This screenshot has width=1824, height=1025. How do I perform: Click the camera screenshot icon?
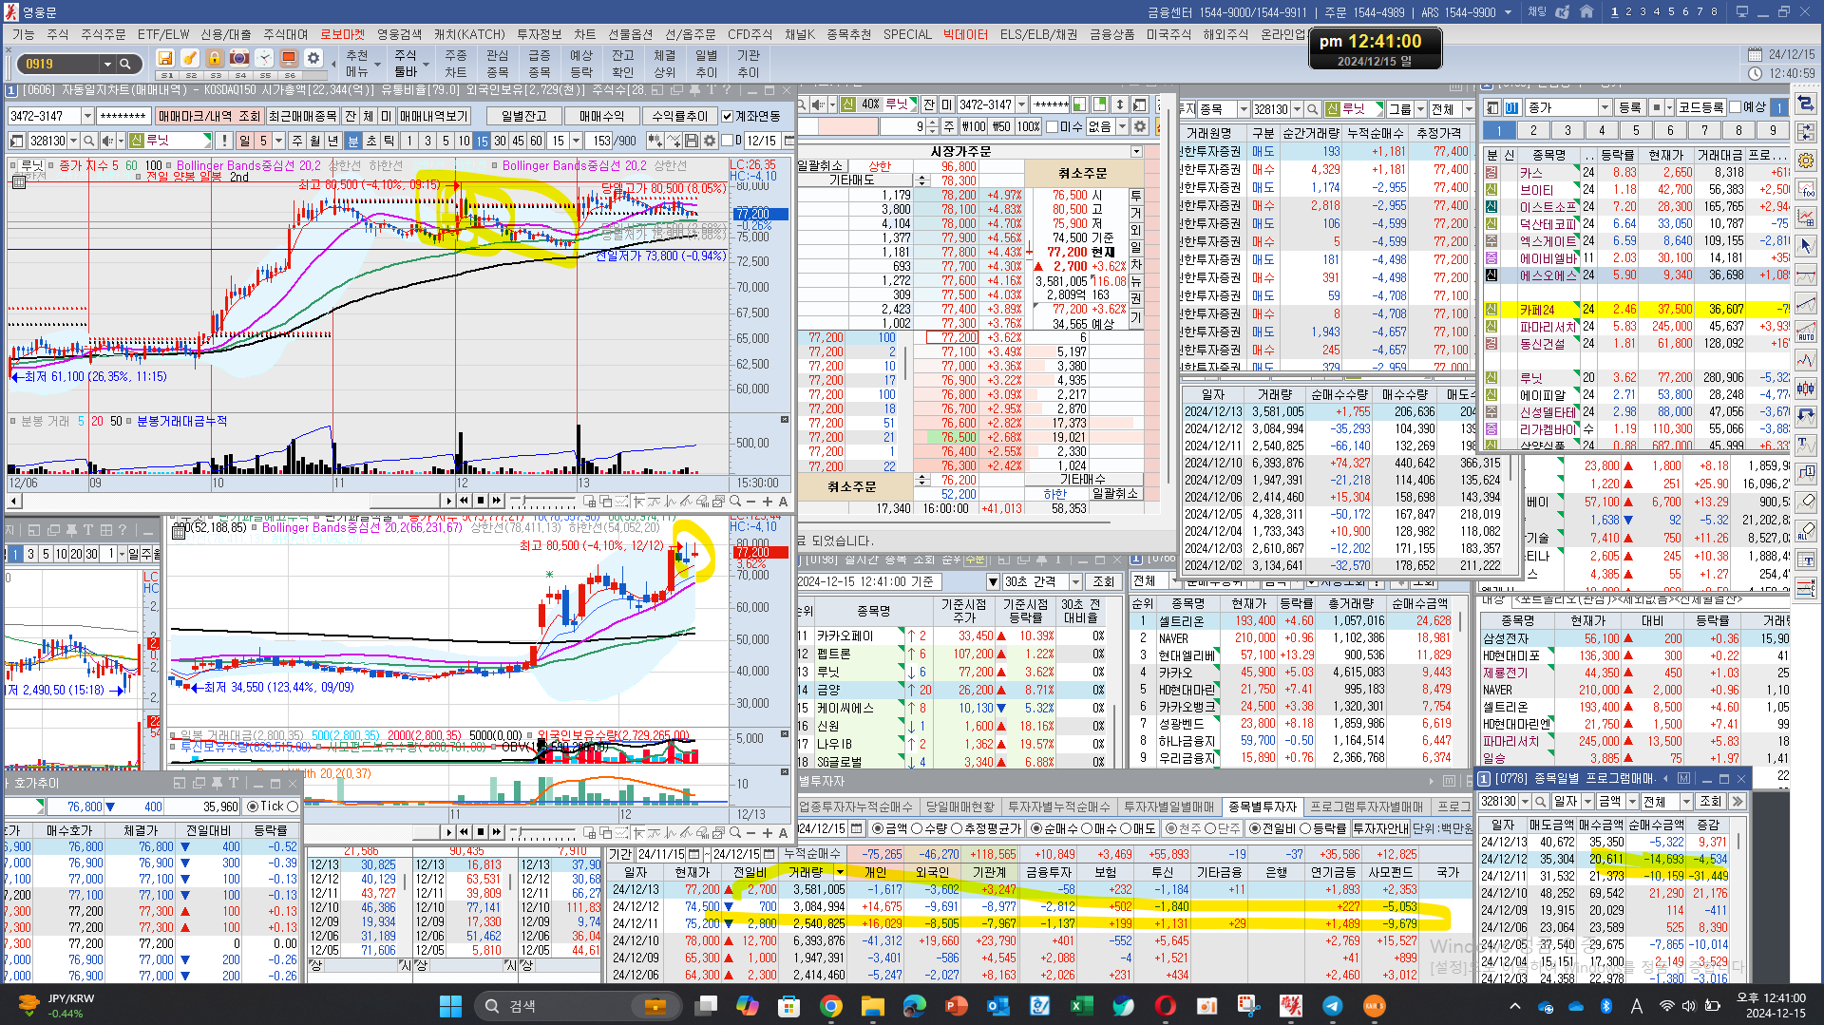coord(239,59)
